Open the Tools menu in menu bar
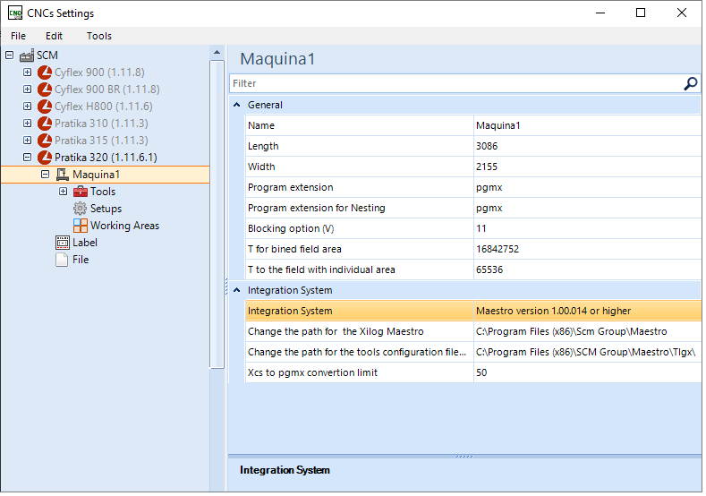Viewport: 706px width, 496px height. [99, 36]
